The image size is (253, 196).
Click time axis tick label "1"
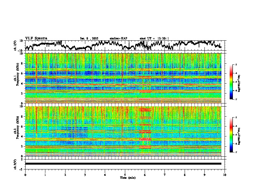pyautogui.click(x=45, y=175)
